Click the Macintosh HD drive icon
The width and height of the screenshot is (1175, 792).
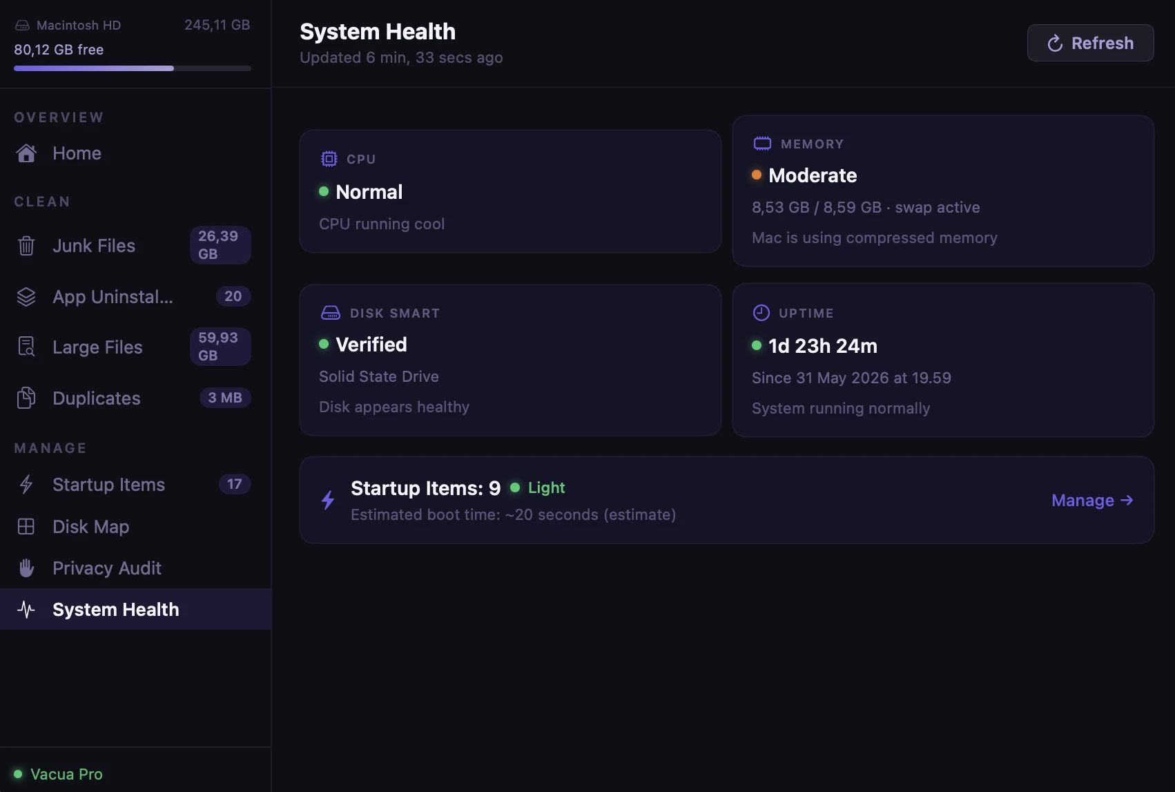click(x=22, y=26)
